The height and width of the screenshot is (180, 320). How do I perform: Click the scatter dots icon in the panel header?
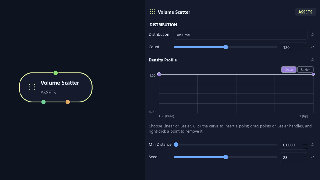[152, 12]
